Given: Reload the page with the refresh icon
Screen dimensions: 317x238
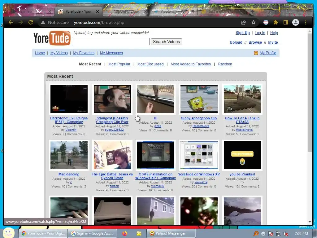Looking at the screenshot, I should [x=31, y=22].
